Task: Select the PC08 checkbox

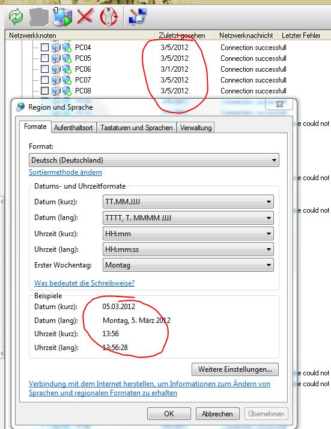Action: click(44, 91)
